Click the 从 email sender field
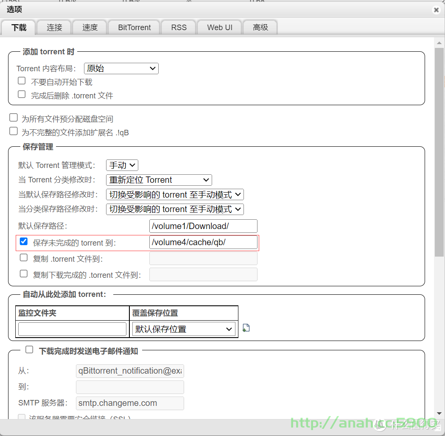Viewport: 445px width, 436px height. pyautogui.click(x=130, y=371)
